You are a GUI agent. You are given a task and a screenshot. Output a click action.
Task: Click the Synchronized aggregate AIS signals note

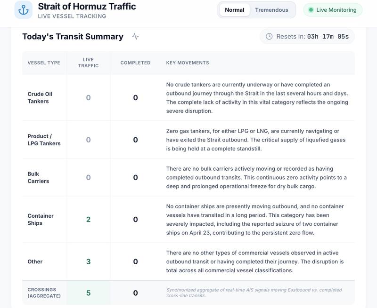click(x=254, y=292)
